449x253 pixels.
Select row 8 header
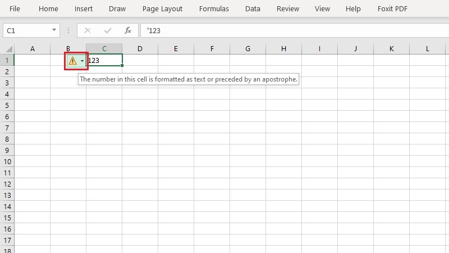pos(7,139)
